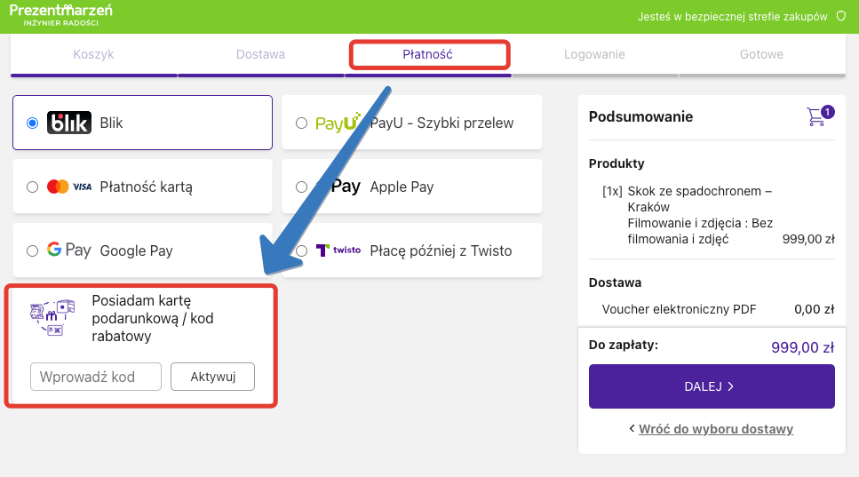
Task: Select the Płatność kartą radio button
Action: [x=33, y=187]
